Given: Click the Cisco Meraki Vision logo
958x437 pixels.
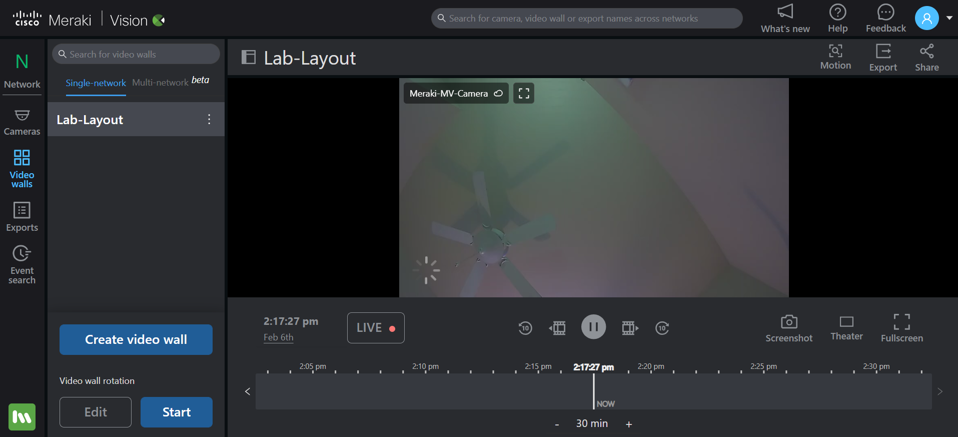Looking at the screenshot, I should pyautogui.click(x=89, y=20).
